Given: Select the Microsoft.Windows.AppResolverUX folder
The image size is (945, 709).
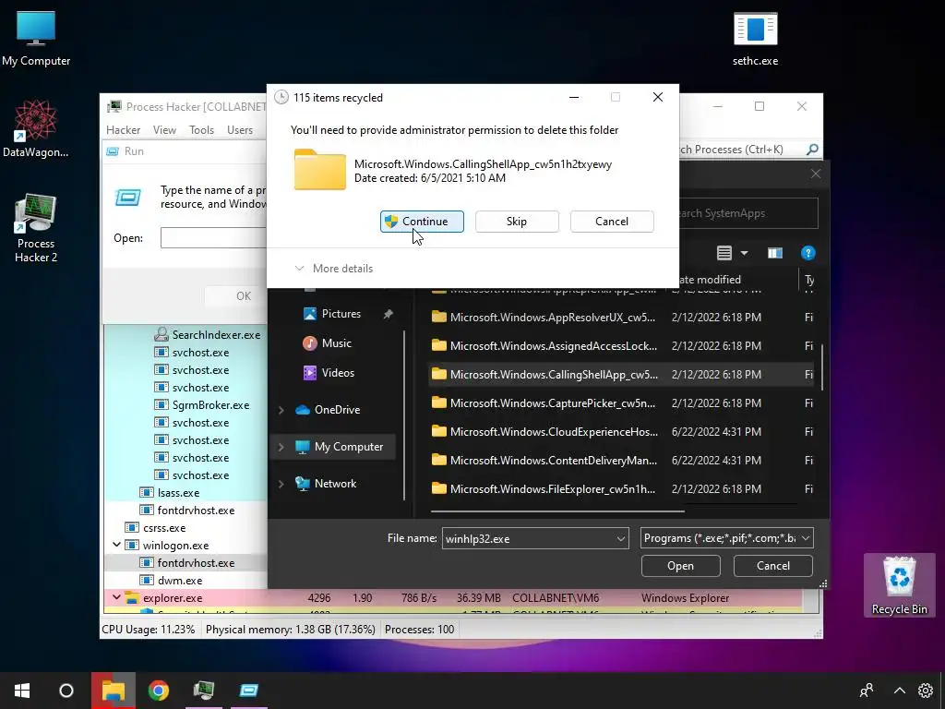Looking at the screenshot, I should click(621, 318).
